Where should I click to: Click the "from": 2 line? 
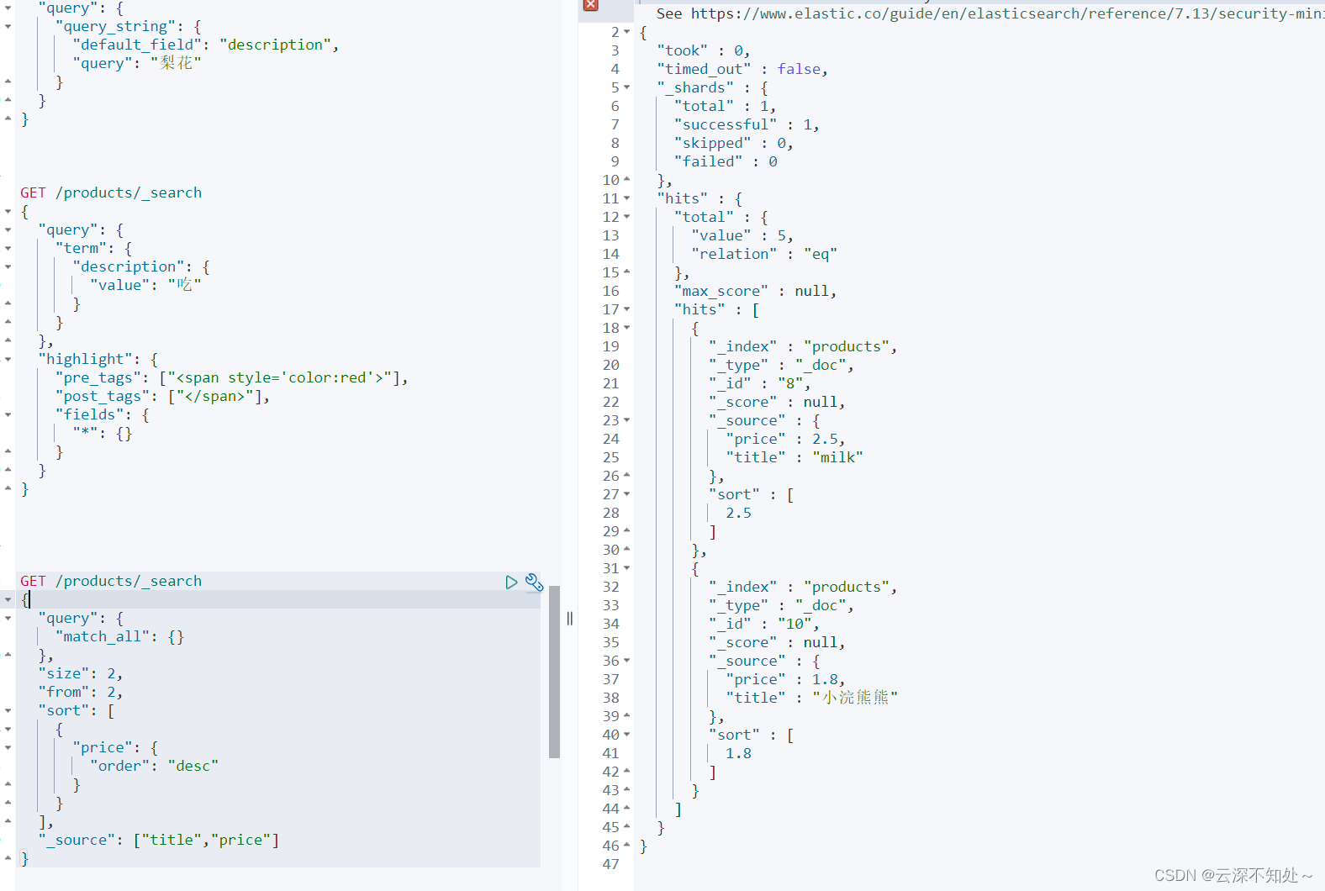(81, 692)
